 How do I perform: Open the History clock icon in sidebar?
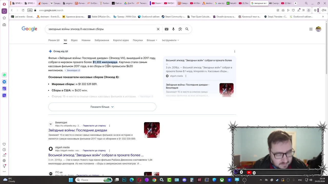[x=4, y=150]
